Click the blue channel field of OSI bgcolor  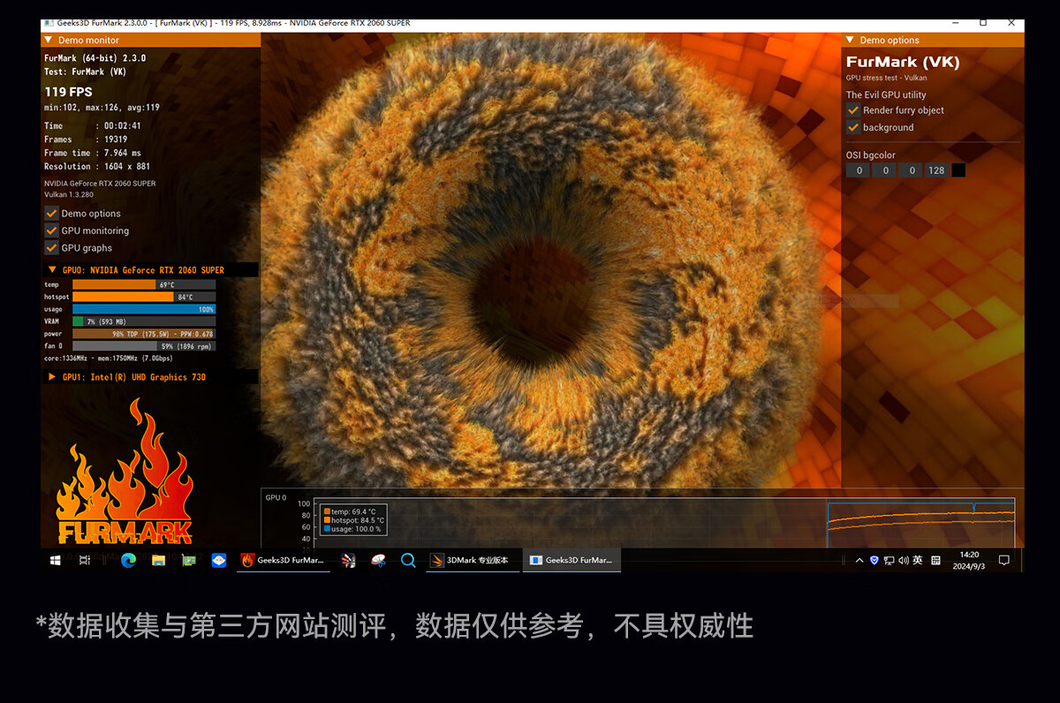coord(910,170)
